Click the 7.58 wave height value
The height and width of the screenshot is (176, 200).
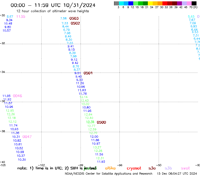[x=64, y=18]
